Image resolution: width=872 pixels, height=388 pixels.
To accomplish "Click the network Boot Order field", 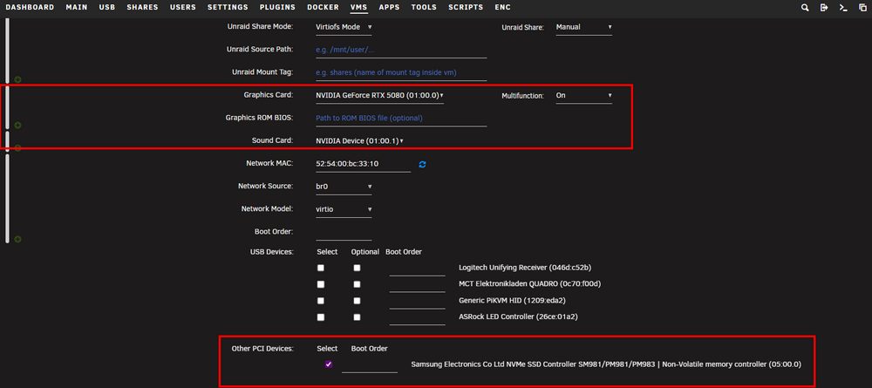I will coord(344,232).
